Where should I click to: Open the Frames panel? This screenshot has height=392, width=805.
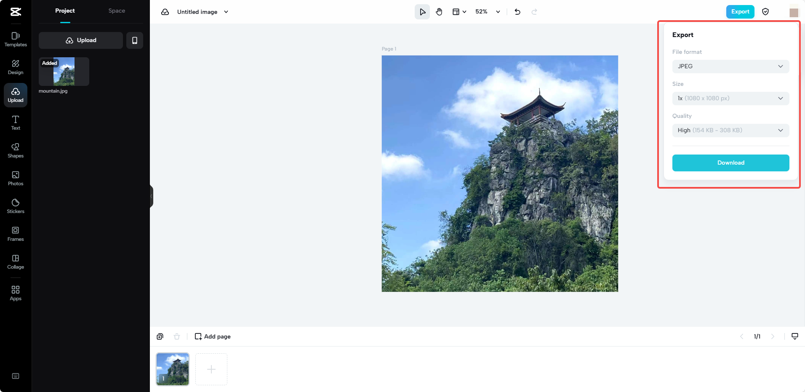click(16, 234)
